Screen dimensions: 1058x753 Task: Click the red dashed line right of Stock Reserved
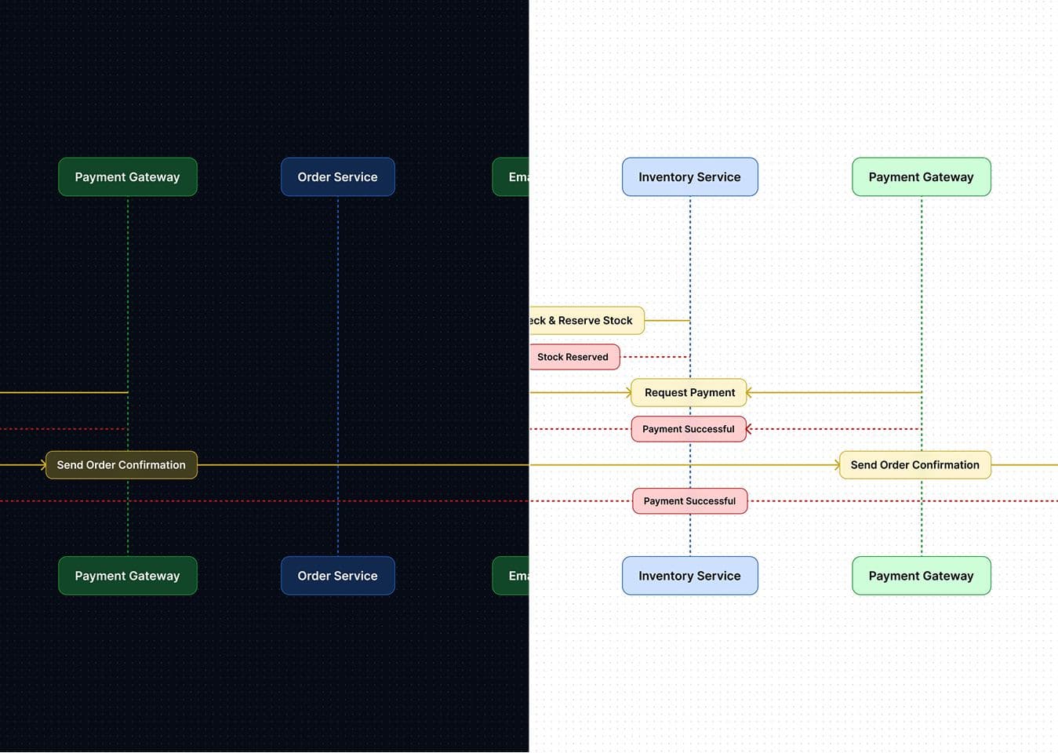654,357
